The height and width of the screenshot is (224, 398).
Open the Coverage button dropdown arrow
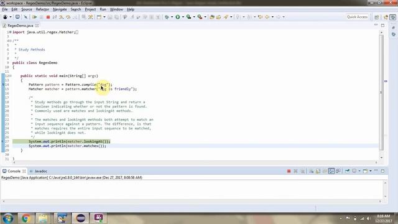[x=194, y=17]
